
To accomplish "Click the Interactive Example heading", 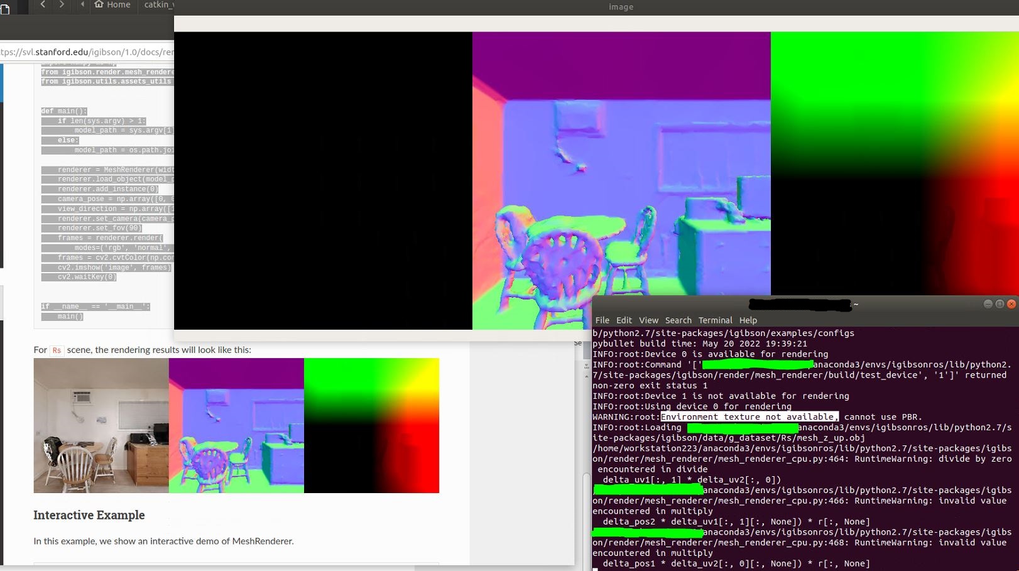I will [89, 515].
